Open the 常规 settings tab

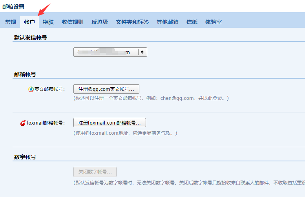click(11, 22)
